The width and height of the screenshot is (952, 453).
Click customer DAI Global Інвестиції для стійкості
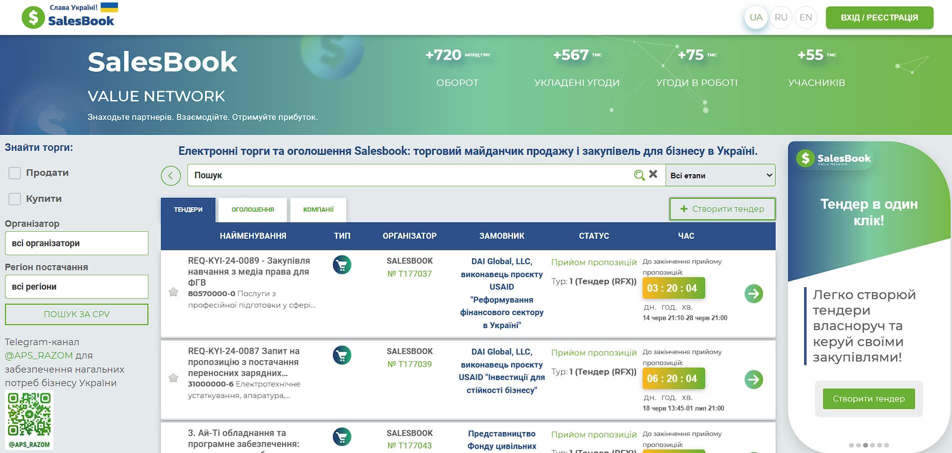coord(502,371)
